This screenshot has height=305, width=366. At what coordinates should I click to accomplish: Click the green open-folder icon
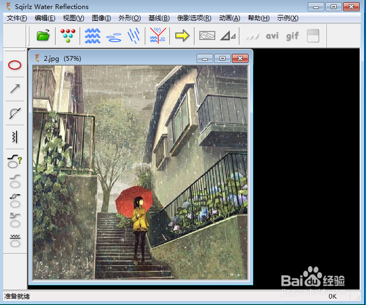click(x=43, y=35)
